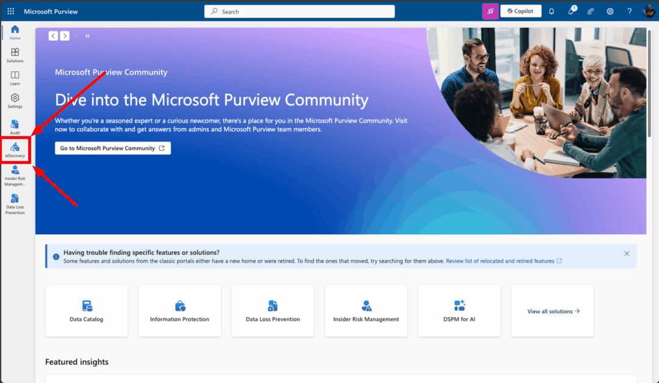Open the header settings gear
659x383 pixels.
coord(610,12)
